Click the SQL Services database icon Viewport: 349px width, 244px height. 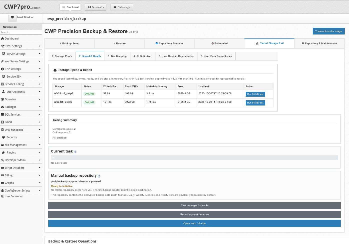tap(3, 114)
